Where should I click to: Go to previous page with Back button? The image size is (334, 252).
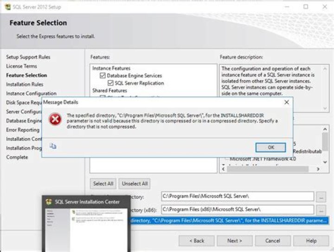click(x=197, y=241)
